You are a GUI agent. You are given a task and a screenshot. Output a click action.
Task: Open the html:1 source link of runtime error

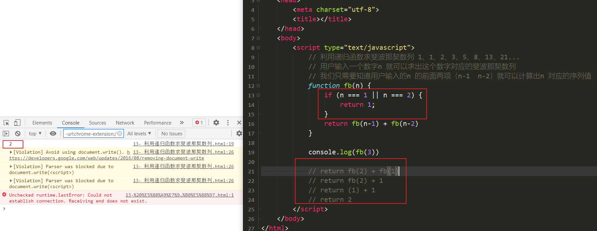click(x=180, y=195)
